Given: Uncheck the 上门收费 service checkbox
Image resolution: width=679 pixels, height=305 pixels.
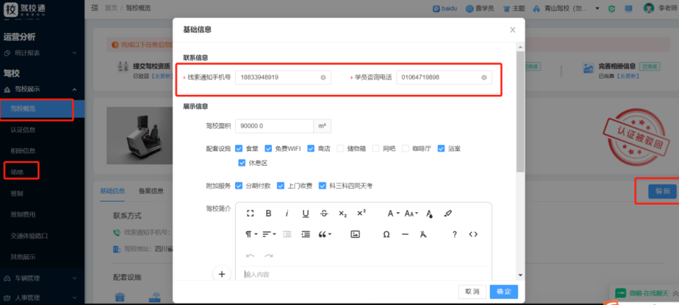Looking at the screenshot, I should click(280, 185).
